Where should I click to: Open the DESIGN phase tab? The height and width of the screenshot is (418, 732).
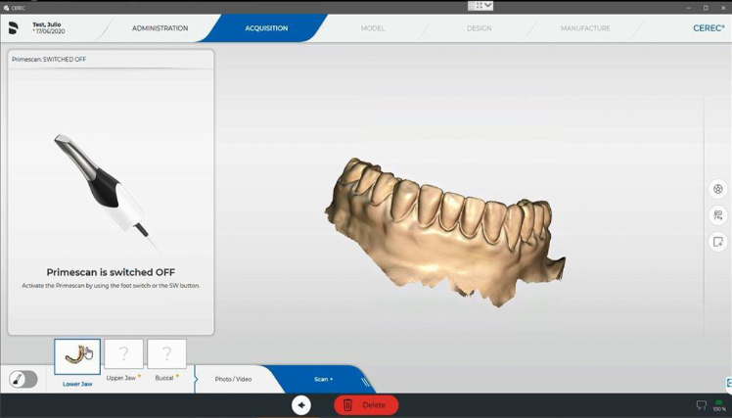coord(479,28)
